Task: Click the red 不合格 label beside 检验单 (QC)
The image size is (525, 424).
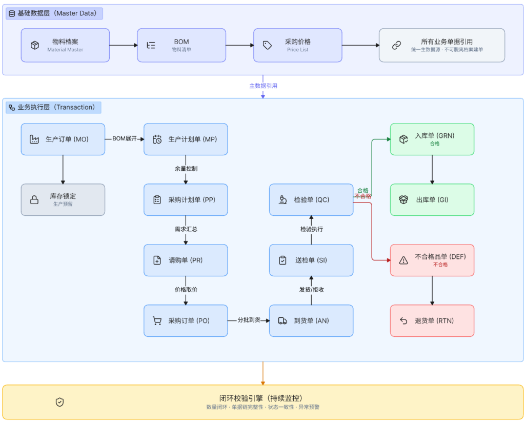Action: click(362, 196)
